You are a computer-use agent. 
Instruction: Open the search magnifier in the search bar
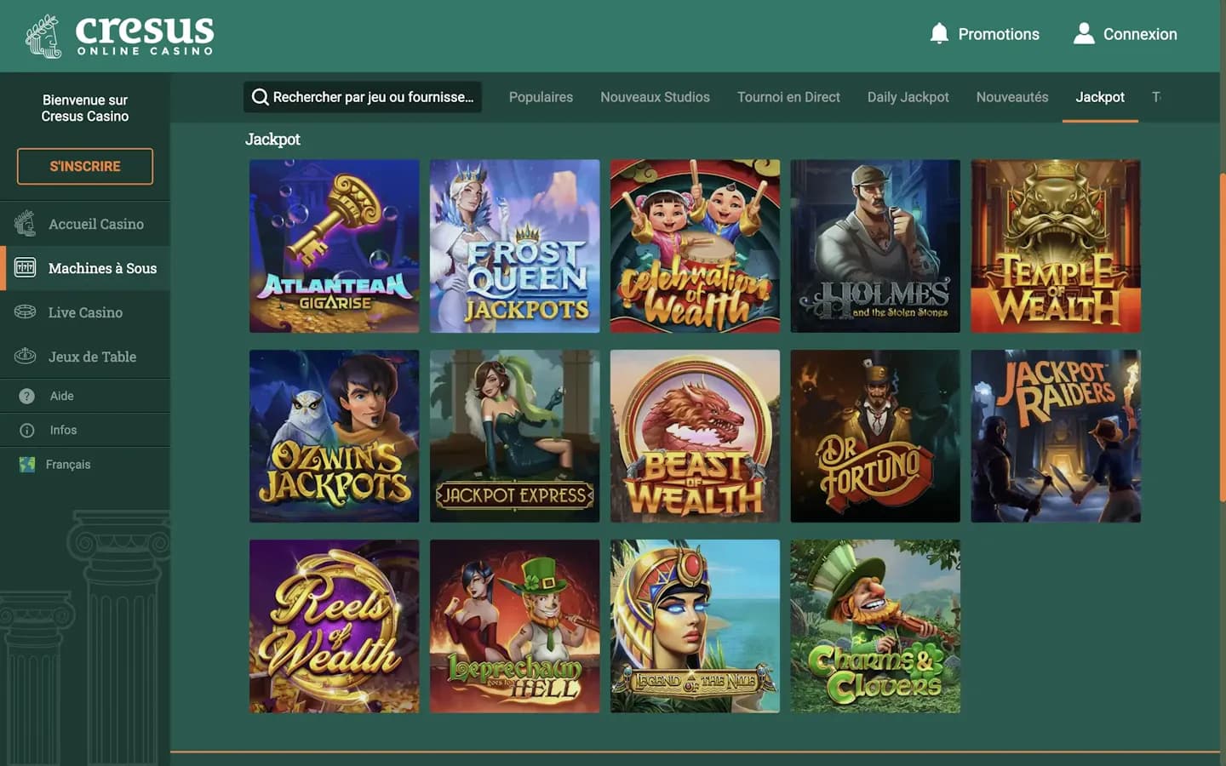click(x=261, y=97)
